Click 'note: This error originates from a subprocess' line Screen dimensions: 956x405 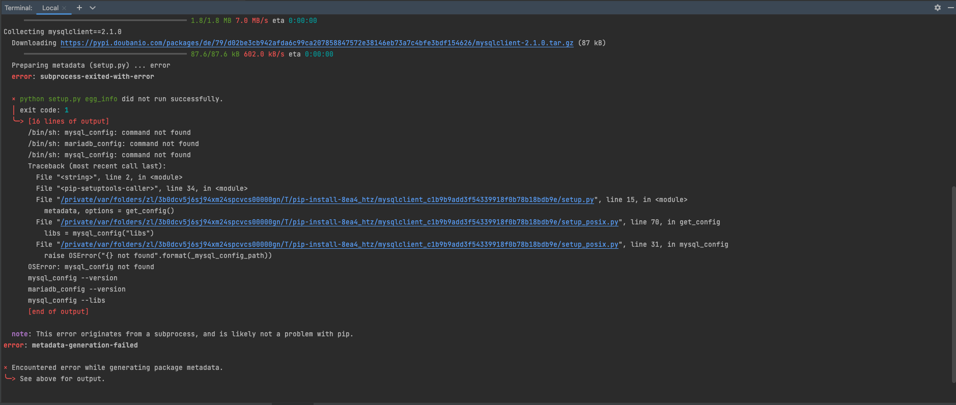pyautogui.click(x=183, y=334)
